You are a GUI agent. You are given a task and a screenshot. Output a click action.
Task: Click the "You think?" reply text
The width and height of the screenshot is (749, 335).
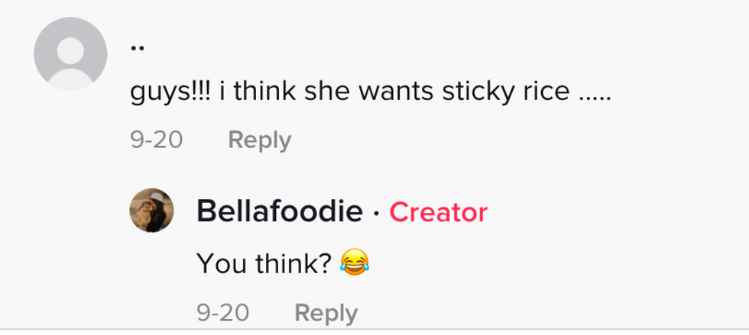[x=264, y=263]
